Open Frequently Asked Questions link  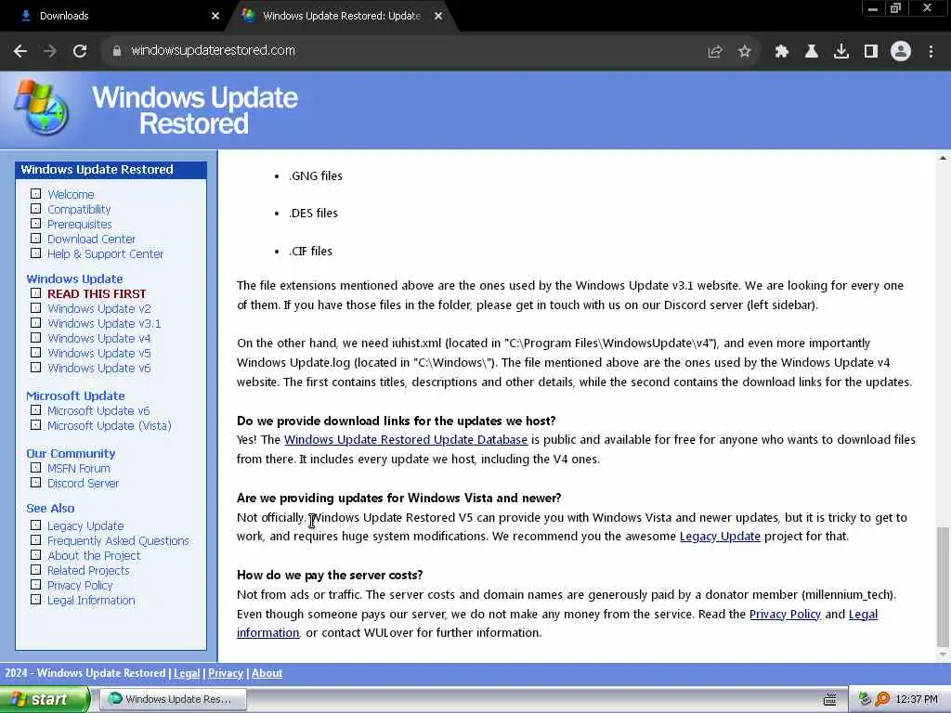[x=118, y=541]
